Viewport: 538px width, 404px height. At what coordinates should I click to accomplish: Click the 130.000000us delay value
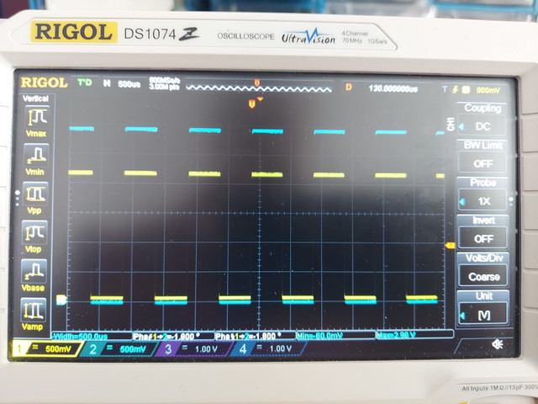click(393, 89)
